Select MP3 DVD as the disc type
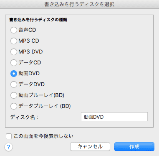Viewport: 159px width, 156px height. click(x=14, y=52)
